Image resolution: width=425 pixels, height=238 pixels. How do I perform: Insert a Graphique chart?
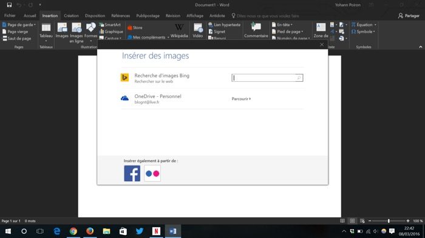pyautogui.click(x=111, y=31)
